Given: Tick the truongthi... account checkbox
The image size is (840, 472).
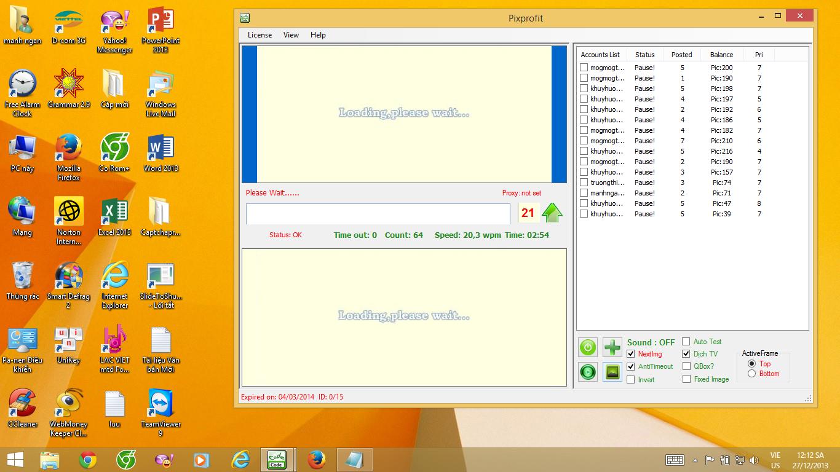Looking at the screenshot, I should pyautogui.click(x=584, y=183).
